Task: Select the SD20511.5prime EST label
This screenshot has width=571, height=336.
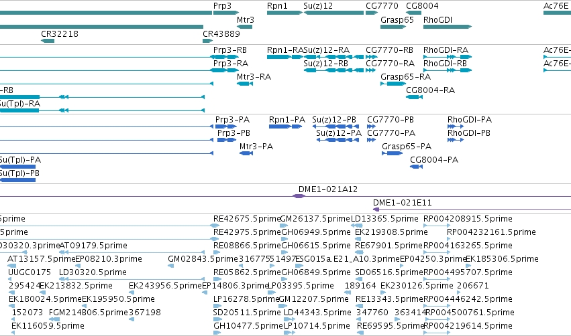Action: click(x=247, y=313)
